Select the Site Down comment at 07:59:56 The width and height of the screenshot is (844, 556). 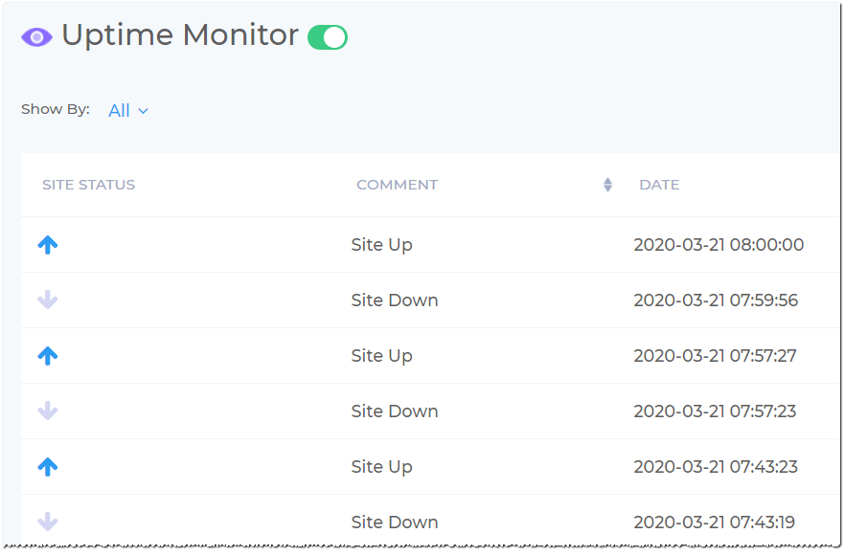coord(395,300)
